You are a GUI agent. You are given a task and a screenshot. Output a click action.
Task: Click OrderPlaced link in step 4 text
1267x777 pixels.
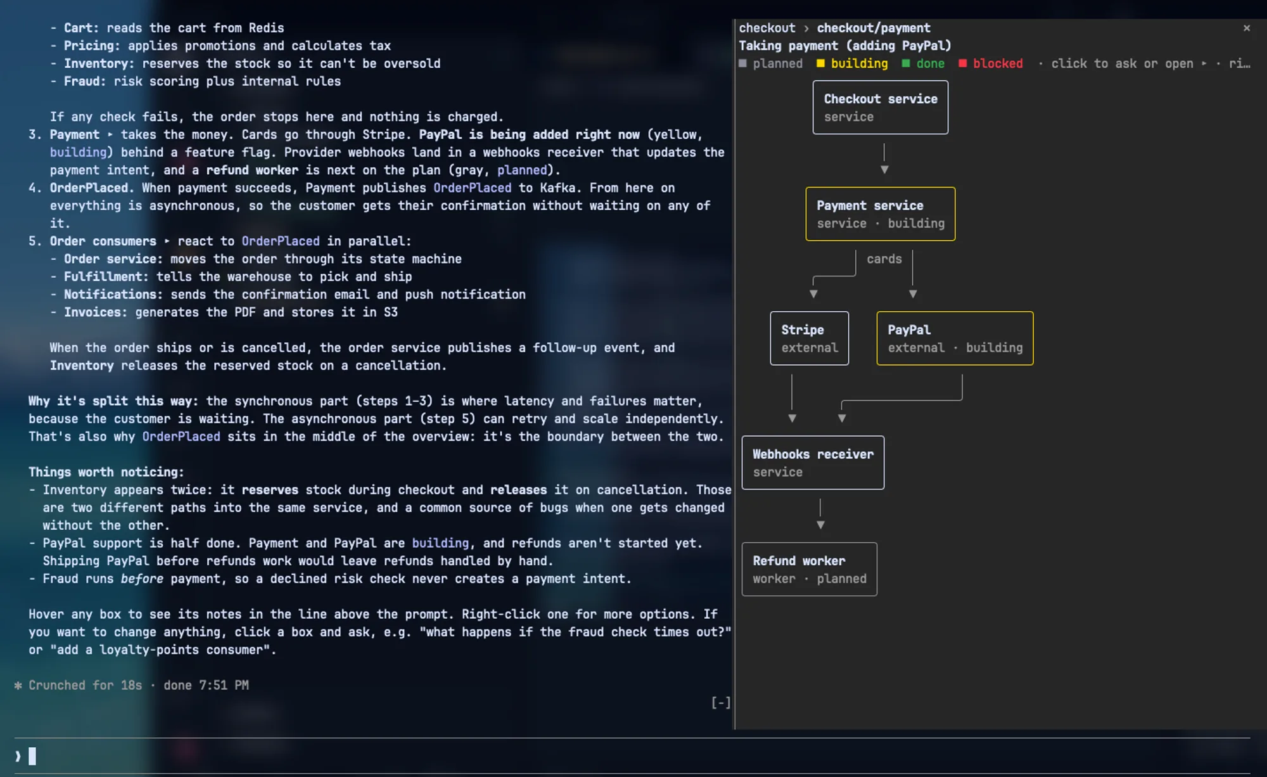click(472, 188)
